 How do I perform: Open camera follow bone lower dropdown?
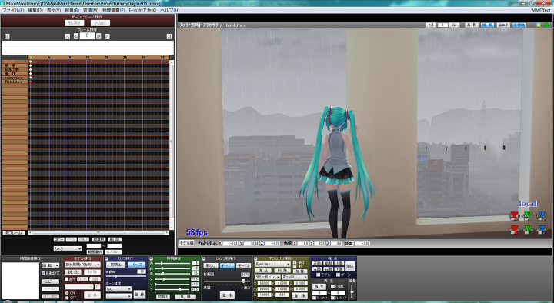click(x=118, y=296)
